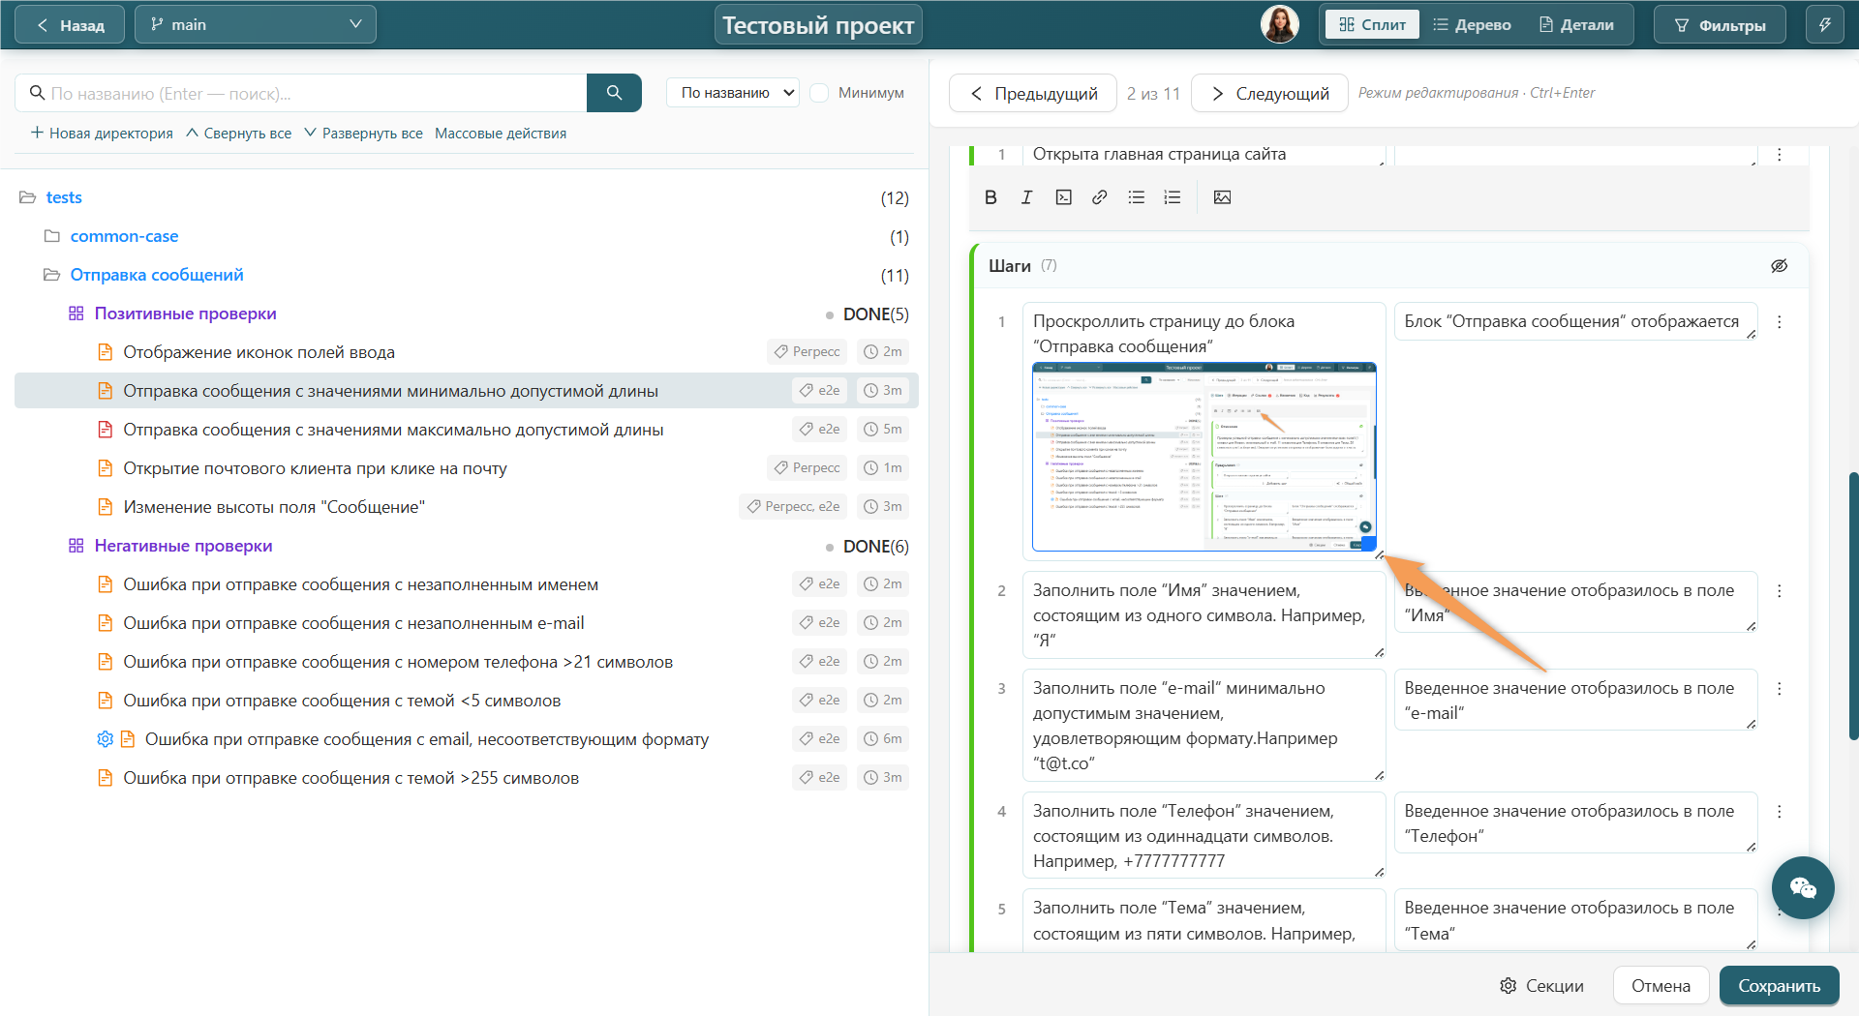
Task: Switch to the Дерево view
Action: pos(1472,25)
